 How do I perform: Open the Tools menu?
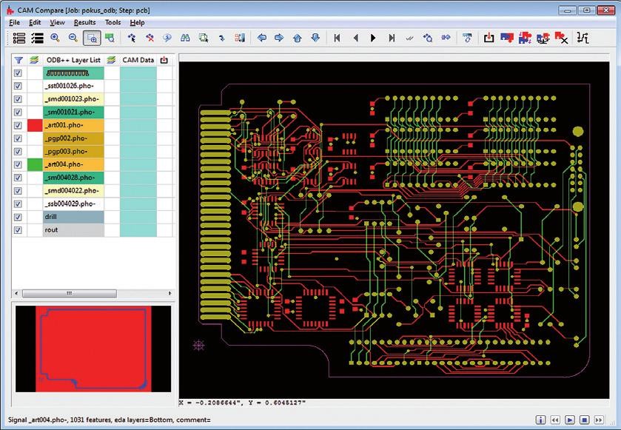[x=113, y=22]
